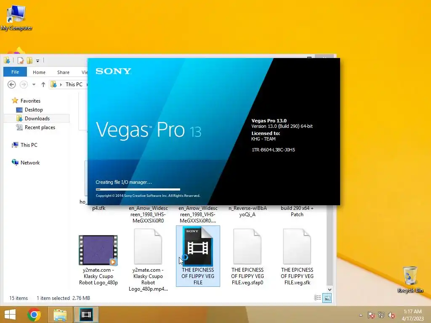Open Action Center flag tray icon
Image resolution: width=431 pixels, height=323 pixels.
pos(371,315)
